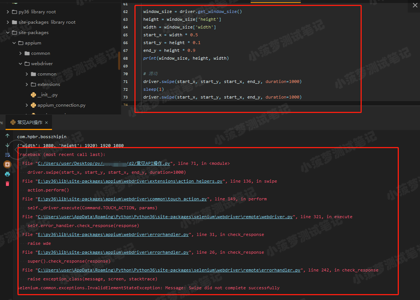
Task: Expand the common folder inside webdriver
Action: pyautogui.click(x=27, y=74)
